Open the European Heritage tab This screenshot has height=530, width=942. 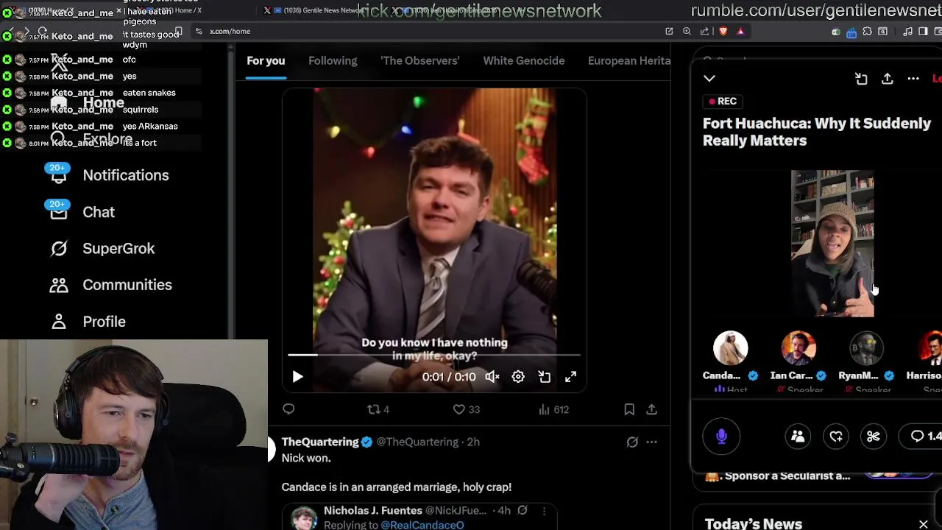tap(629, 60)
